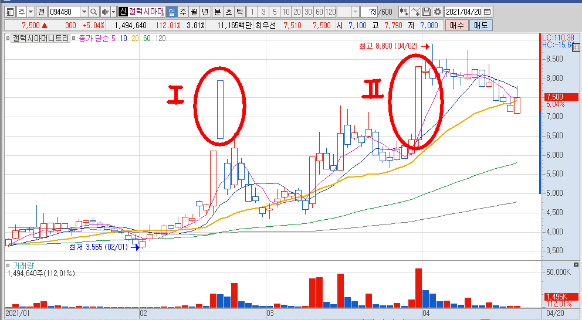Switch to weekly (주) chart period
This screenshot has width=582, height=320.
coord(182,12)
